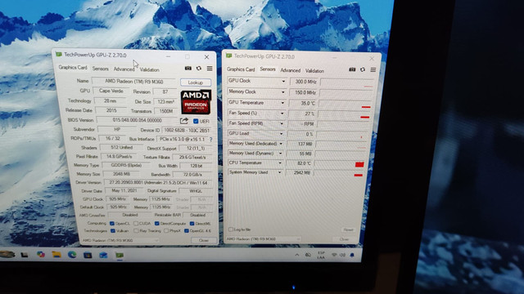Viewport: 524px width, 294px height.
Task: Toggle the OpenCL checkbox
Action: pos(112,223)
